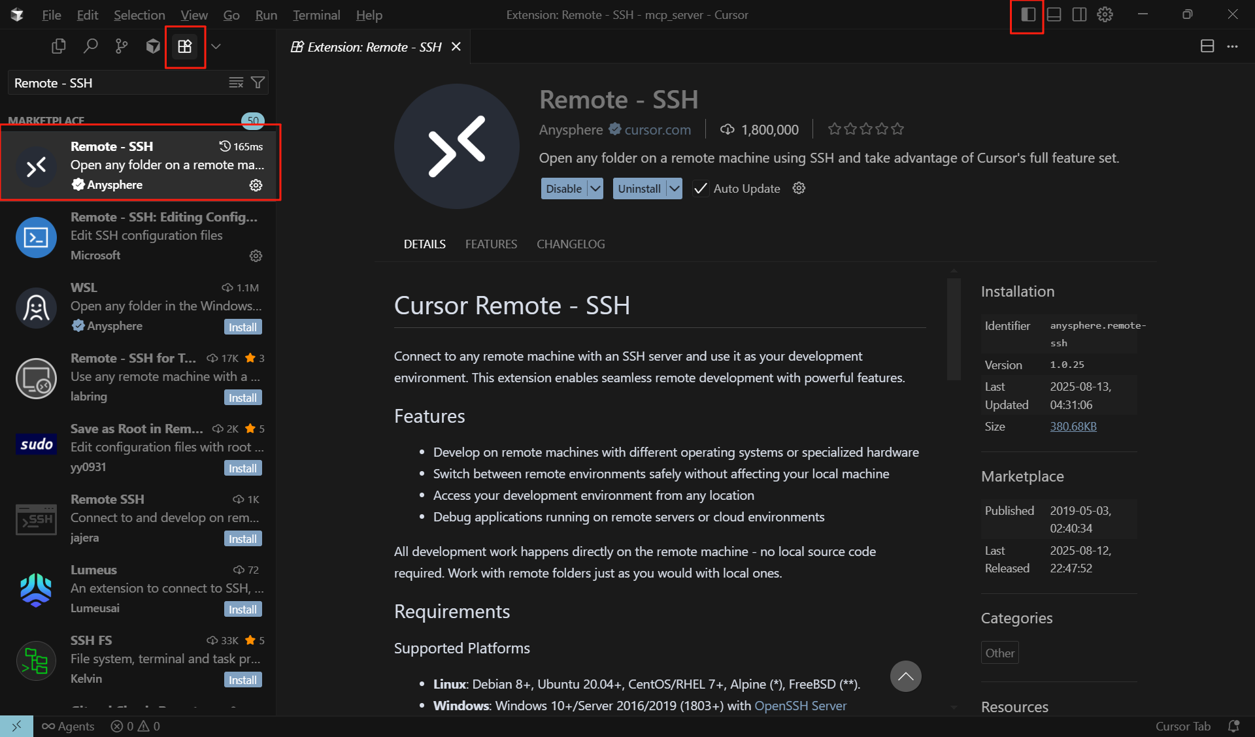Toggle the primary sidebar layout icon
This screenshot has width=1255, height=737.
point(1028,14)
